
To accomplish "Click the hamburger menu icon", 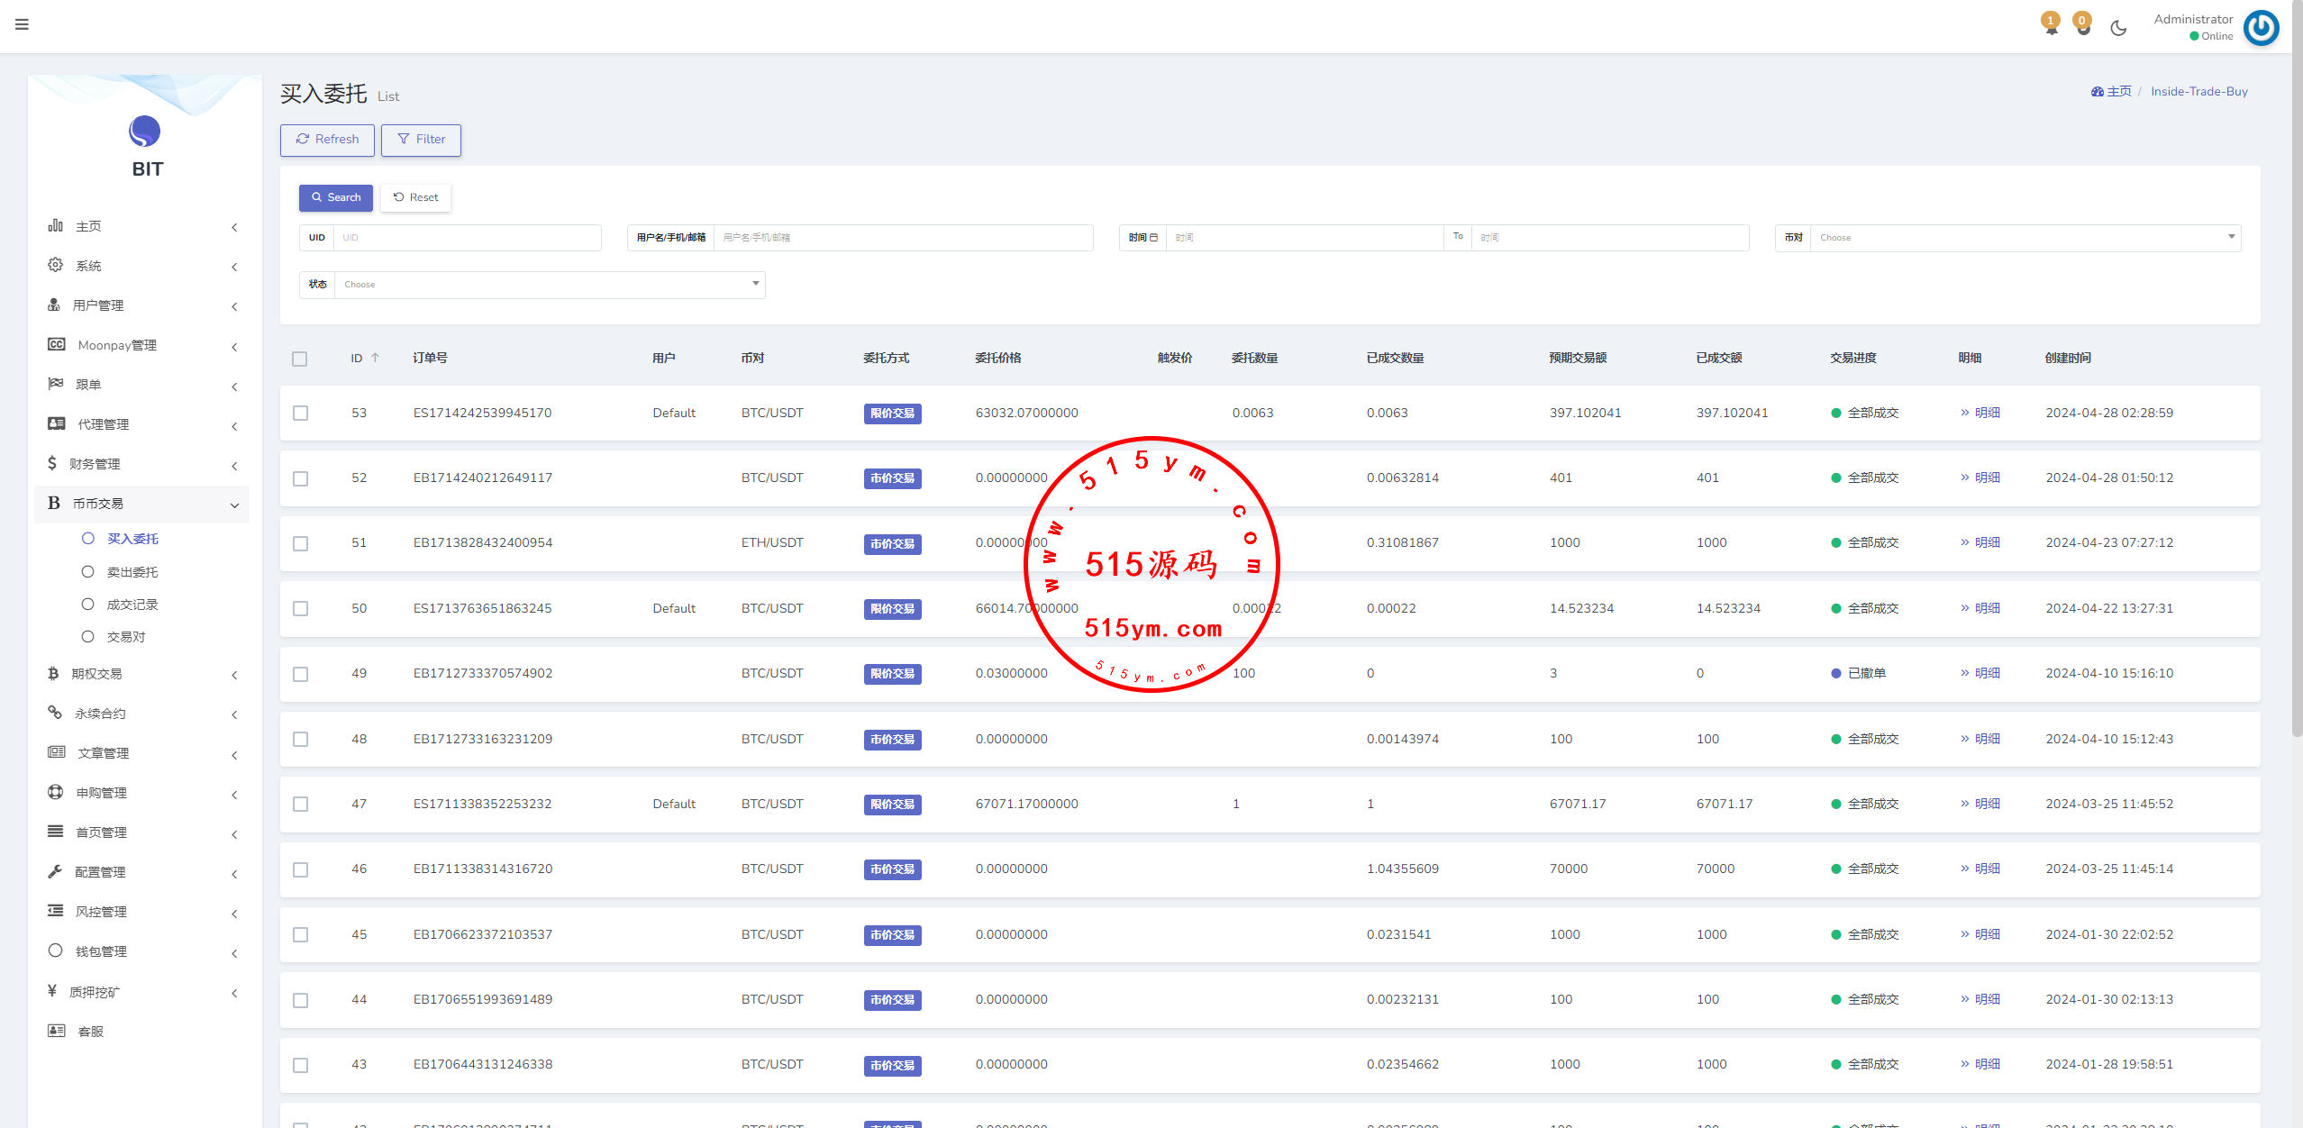I will [x=22, y=24].
